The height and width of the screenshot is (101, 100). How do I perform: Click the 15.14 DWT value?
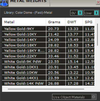[73, 62]
